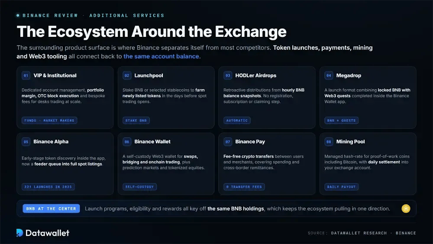Click 'feeder queue into full spot listings' text
The image size is (433, 244).
[x=68, y=164]
